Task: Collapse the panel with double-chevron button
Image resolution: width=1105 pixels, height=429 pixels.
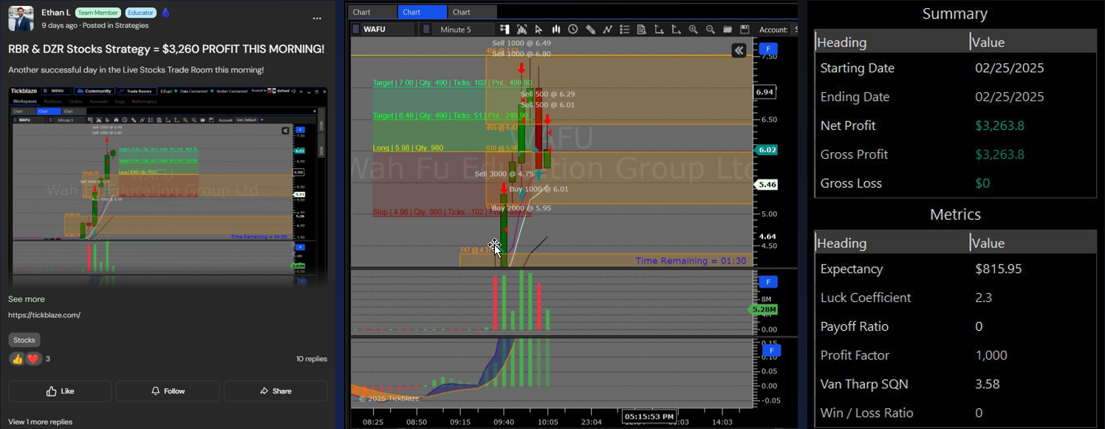Action: tap(739, 50)
